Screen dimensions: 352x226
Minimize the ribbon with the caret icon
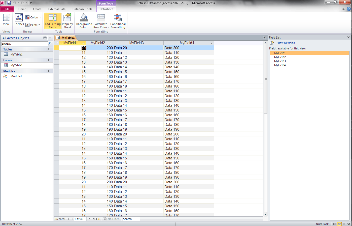343,9
